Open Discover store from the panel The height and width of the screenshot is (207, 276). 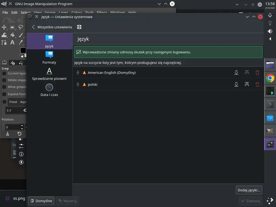click(x=270, y=118)
